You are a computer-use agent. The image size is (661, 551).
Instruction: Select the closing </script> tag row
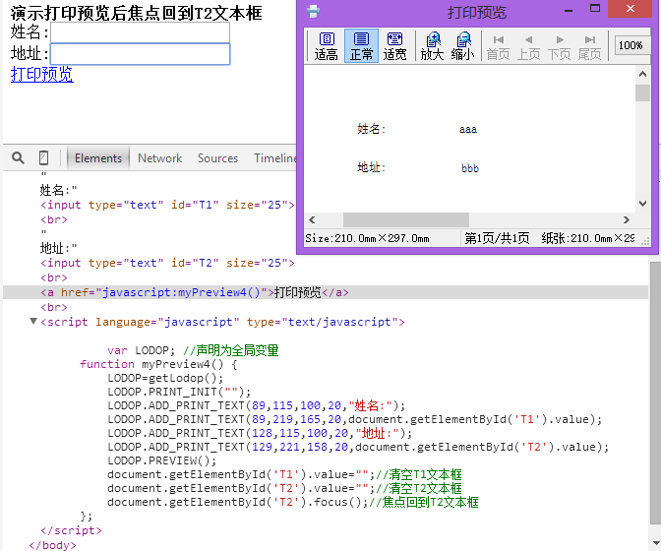pyautogui.click(x=71, y=530)
